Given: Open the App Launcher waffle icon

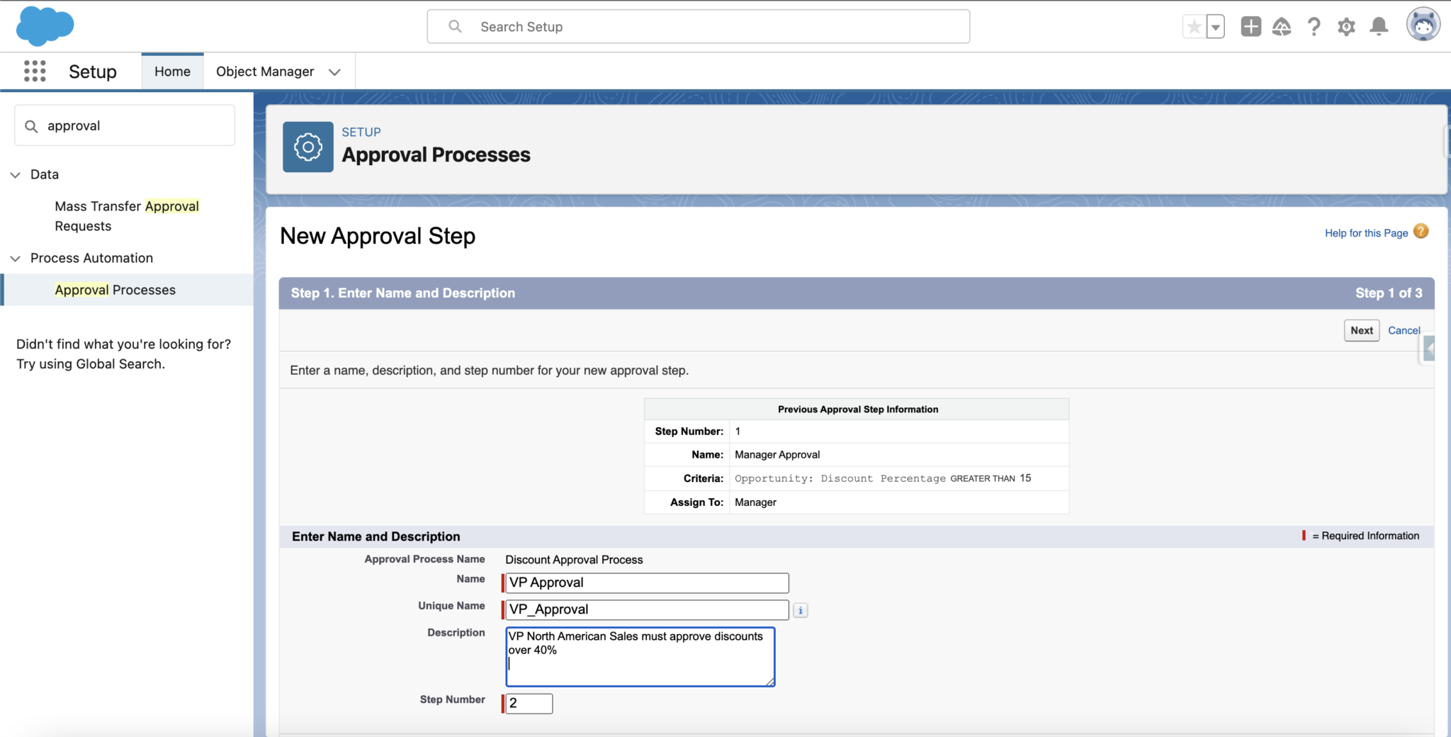Looking at the screenshot, I should (x=34, y=71).
